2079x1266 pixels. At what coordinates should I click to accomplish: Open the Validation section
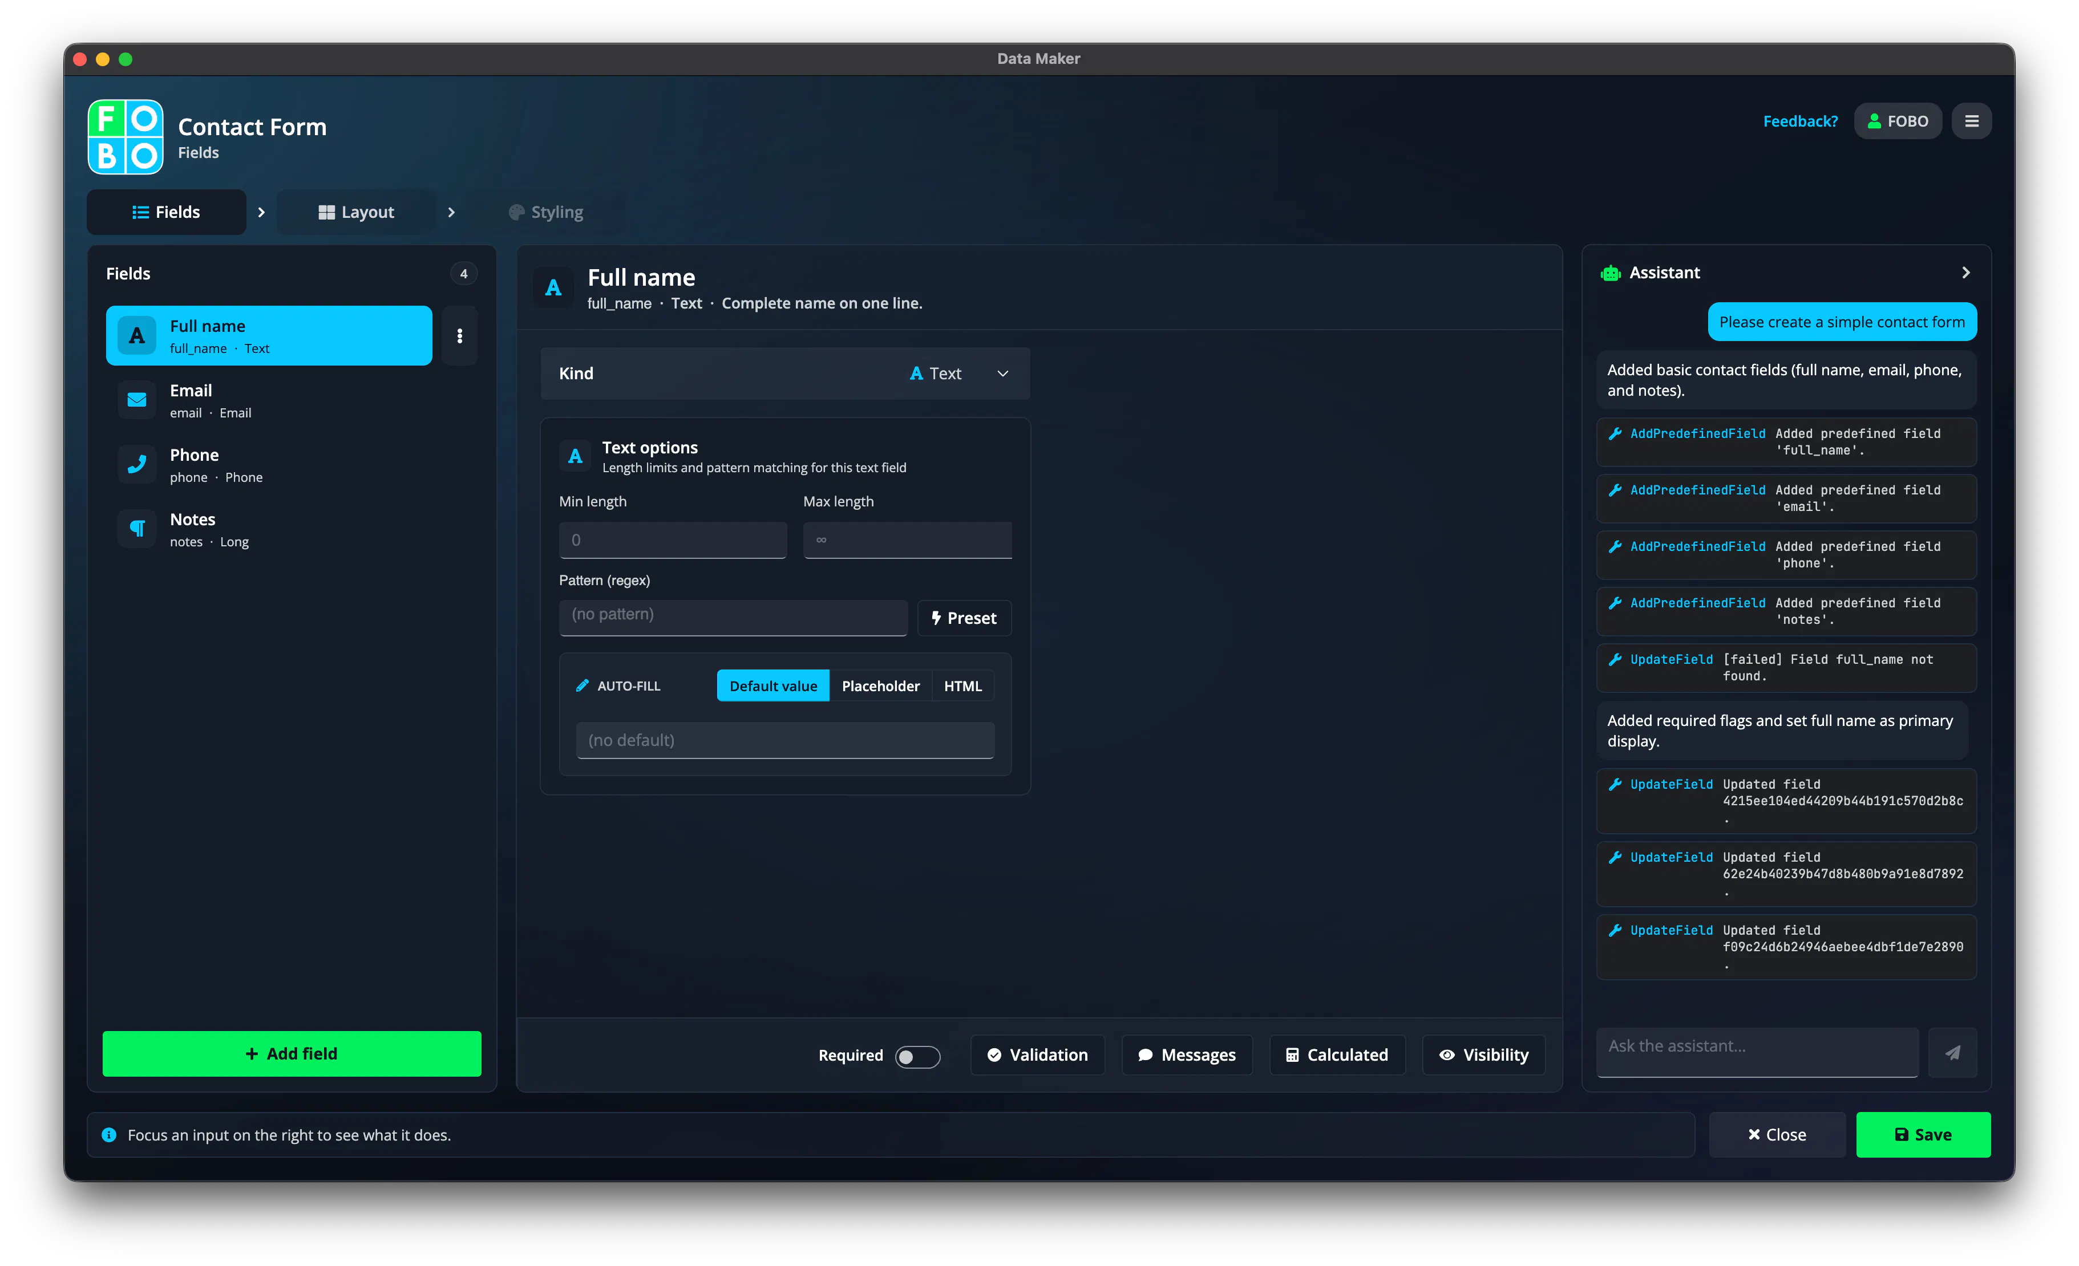[1038, 1055]
